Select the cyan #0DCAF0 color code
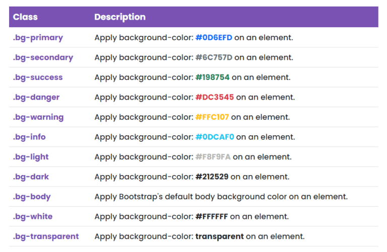Image resolution: width=387 pixels, height=252 pixels. pos(215,137)
